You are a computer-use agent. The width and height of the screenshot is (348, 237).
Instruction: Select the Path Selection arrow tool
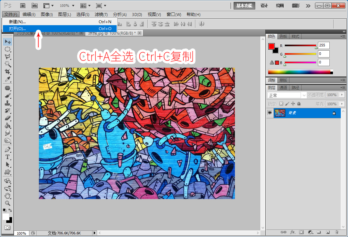point(8,164)
